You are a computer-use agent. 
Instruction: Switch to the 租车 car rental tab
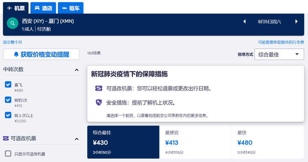[x=71, y=8]
